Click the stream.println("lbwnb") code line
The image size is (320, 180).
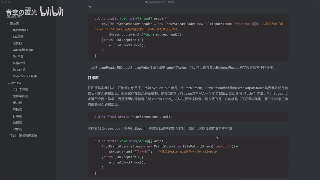[x=130, y=152]
